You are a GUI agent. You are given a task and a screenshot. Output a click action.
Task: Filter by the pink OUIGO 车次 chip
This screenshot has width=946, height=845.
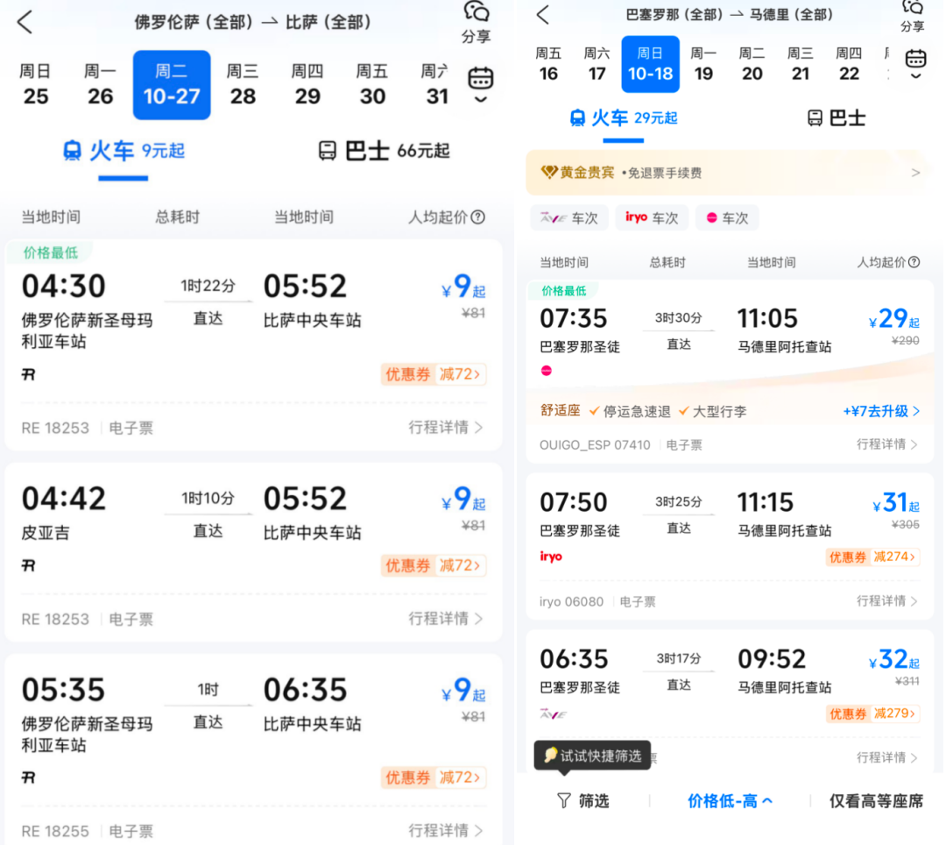click(727, 218)
